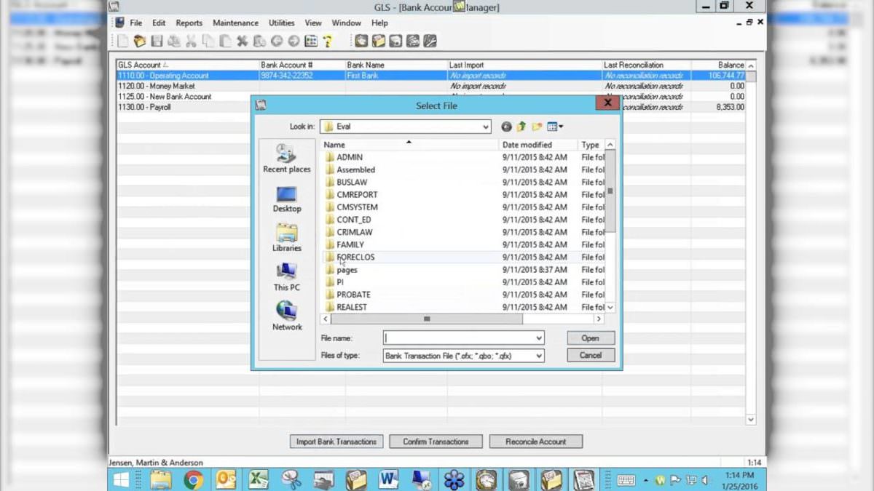Expand the Look in folder dropdown
This screenshot has height=491, width=874.
point(486,127)
